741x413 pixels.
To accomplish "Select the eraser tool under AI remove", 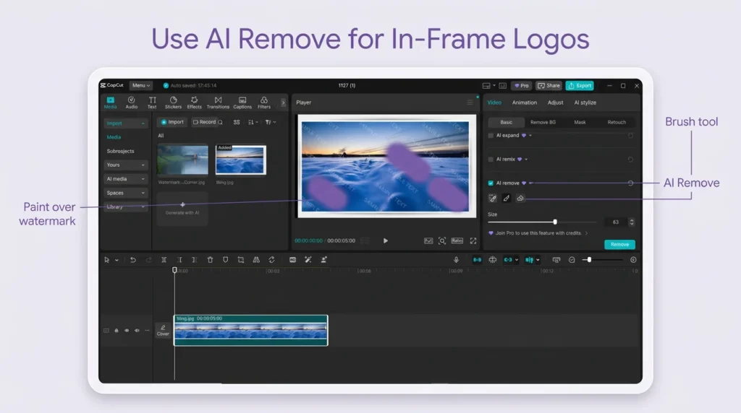I will (520, 199).
